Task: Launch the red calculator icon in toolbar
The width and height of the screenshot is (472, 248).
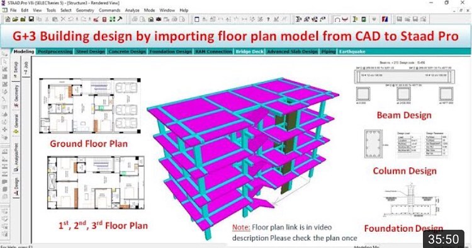Action: [x=104, y=20]
